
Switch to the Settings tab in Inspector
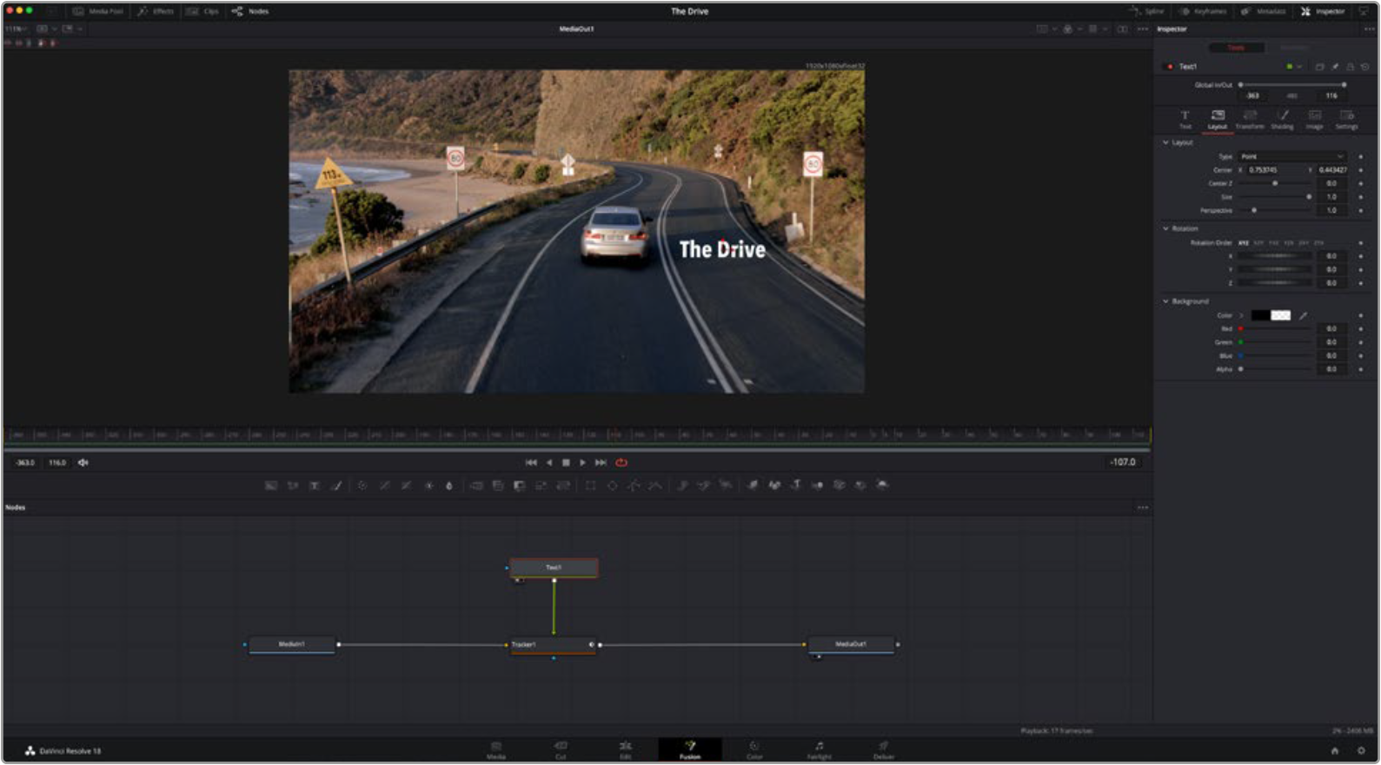[1346, 119]
